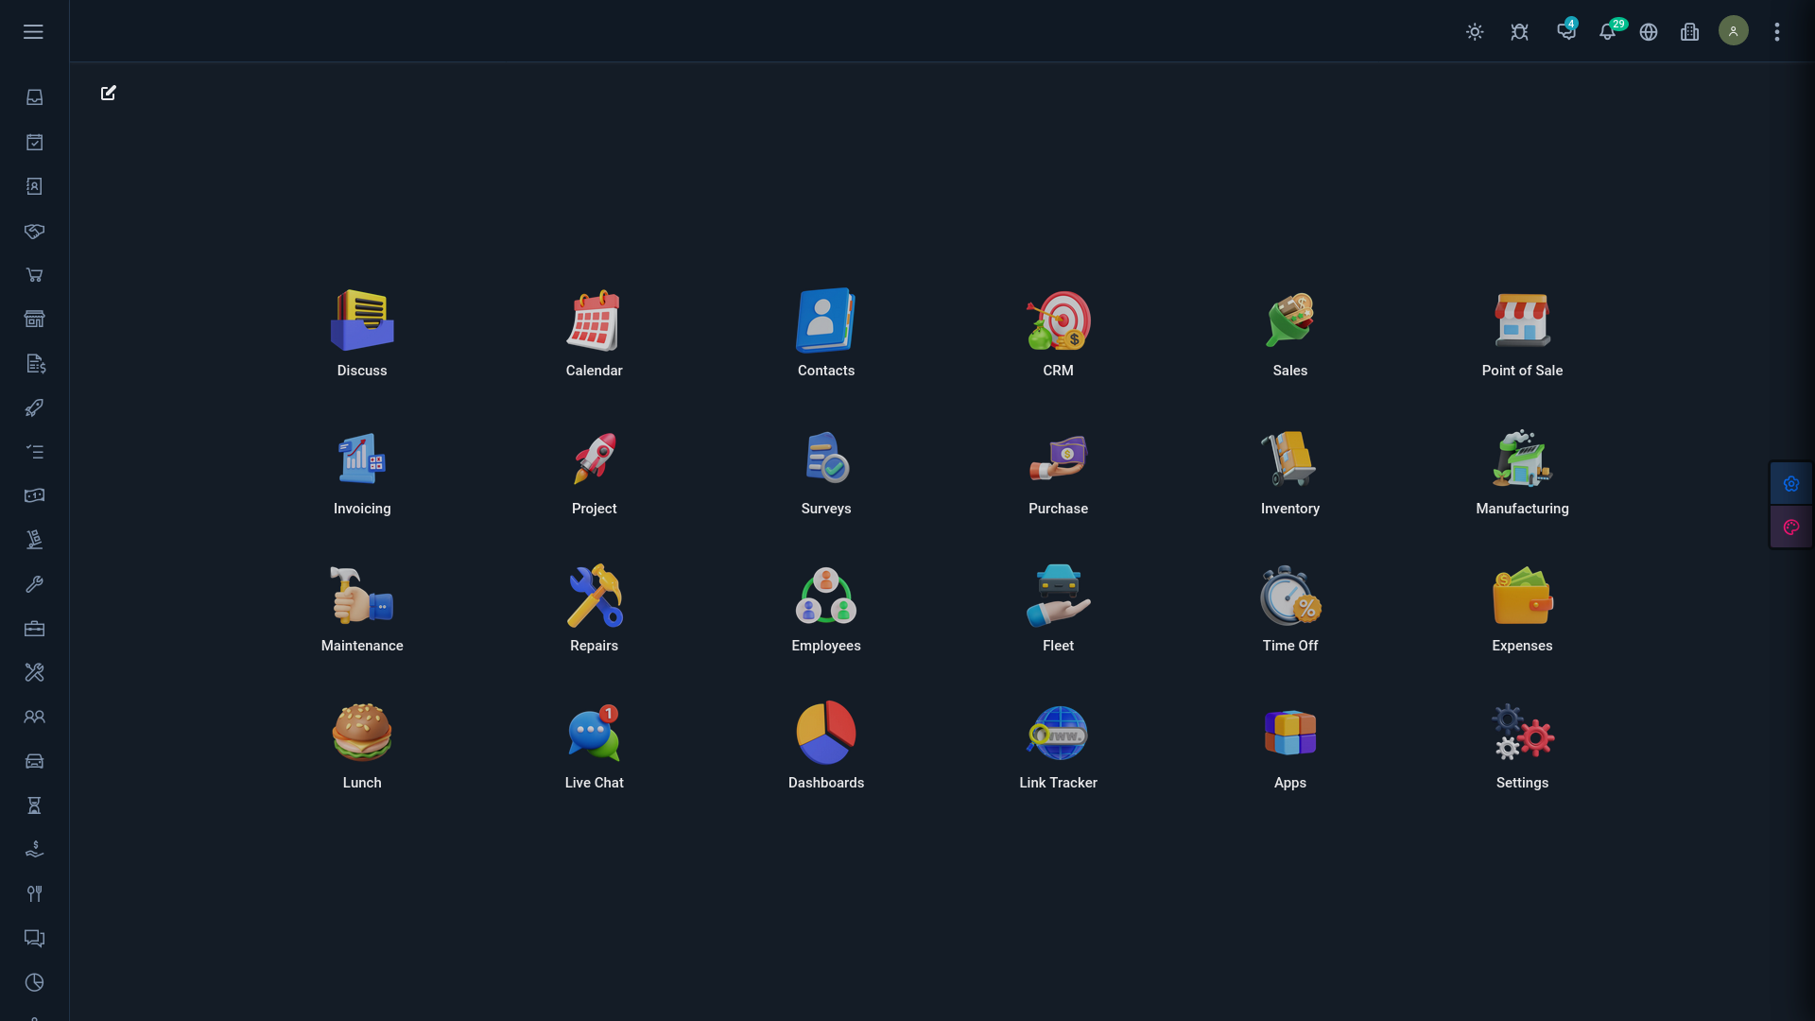Toggle debug mode bug icon
This screenshot has width=1815, height=1021.
coord(1519,32)
